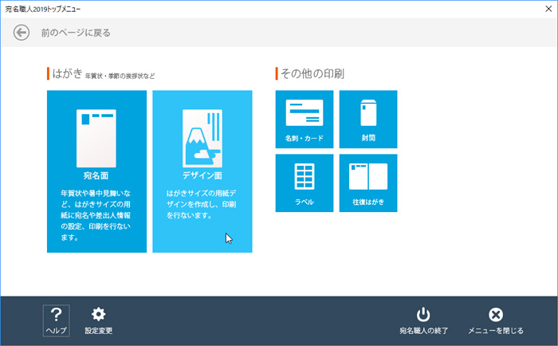Viewport: 558px width, 346px height.
Task: Click the デザイン面 description text
Action: pyautogui.click(x=202, y=204)
